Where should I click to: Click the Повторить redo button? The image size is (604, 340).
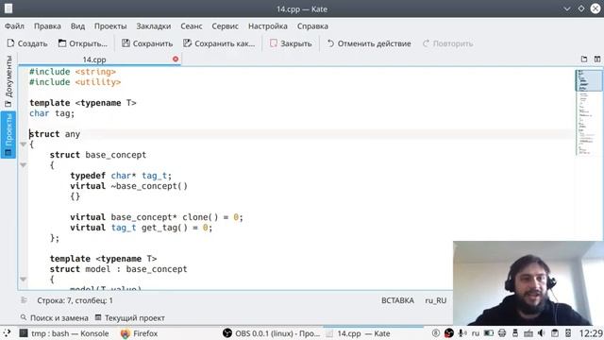(x=447, y=43)
